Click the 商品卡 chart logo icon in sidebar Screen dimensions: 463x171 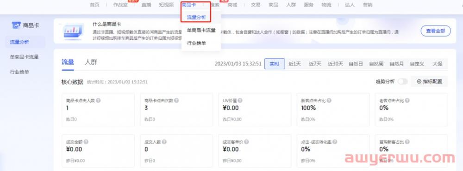(x=16, y=25)
